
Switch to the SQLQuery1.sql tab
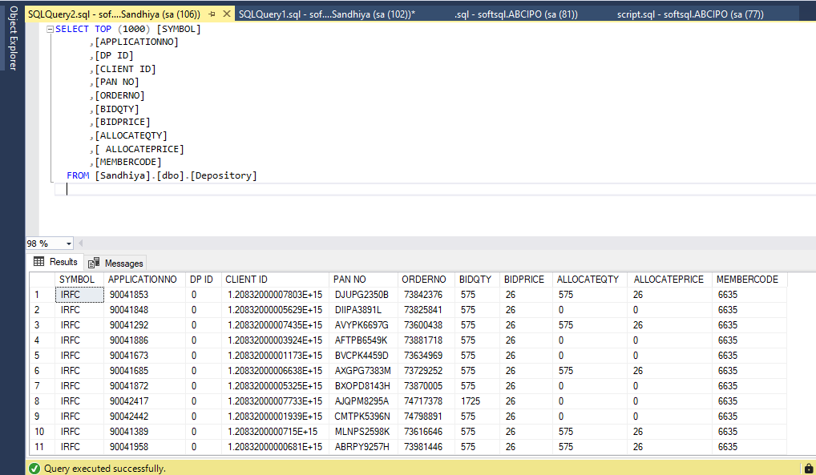coord(326,14)
